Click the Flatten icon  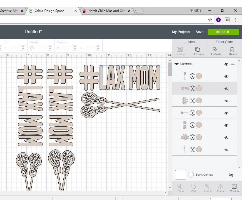221,188
